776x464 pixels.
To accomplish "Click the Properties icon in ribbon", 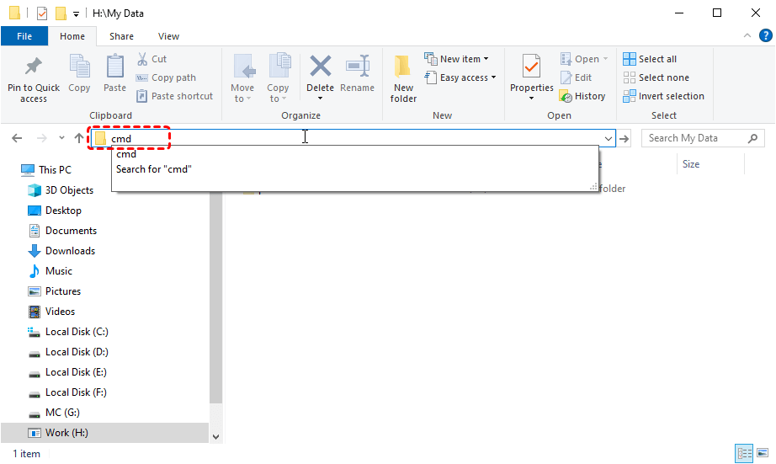I will [531, 67].
